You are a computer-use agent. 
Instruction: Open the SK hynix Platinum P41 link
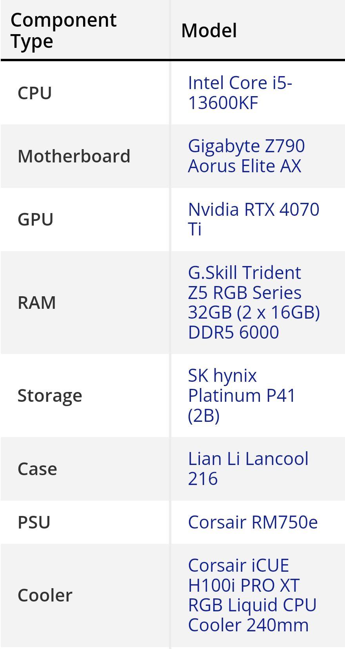point(241,395)
